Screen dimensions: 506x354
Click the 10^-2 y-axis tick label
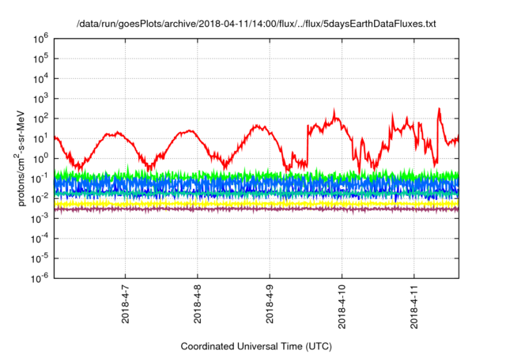coord(40,198)
